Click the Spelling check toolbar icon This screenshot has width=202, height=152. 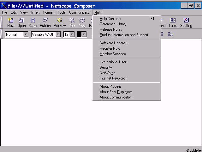186,22
